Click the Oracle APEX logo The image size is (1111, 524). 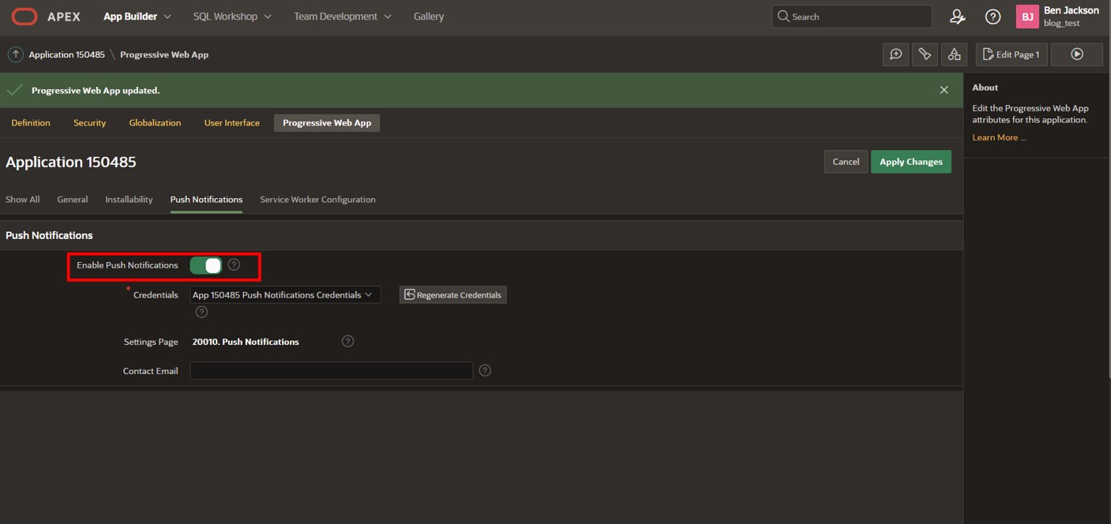46,16
